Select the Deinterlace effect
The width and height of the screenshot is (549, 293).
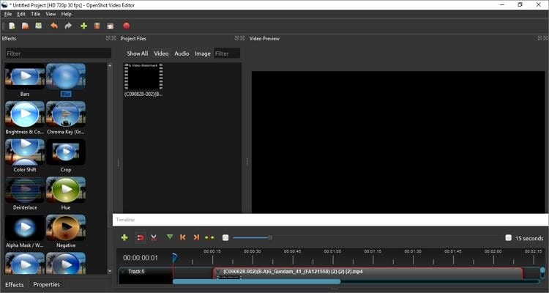click(25, 193)
